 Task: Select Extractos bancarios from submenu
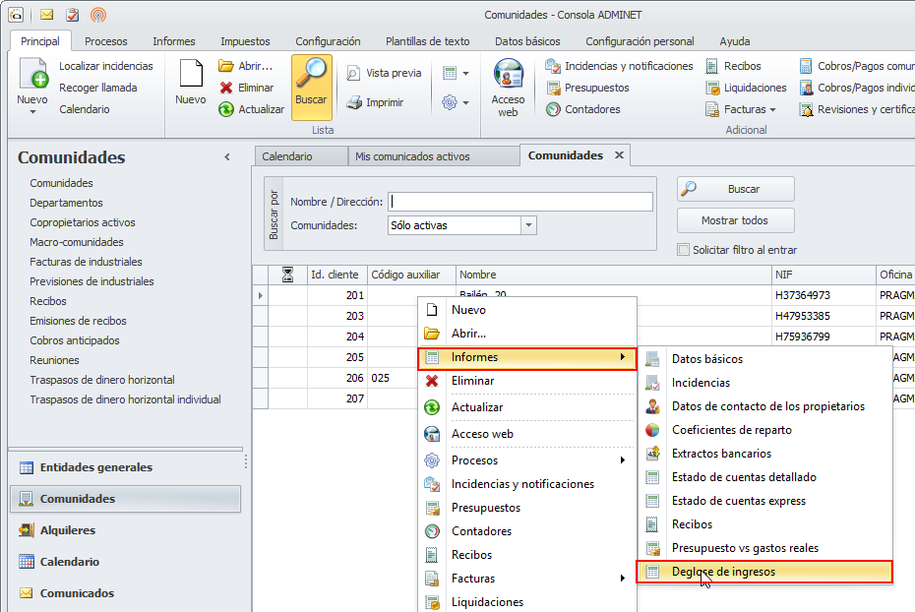tap(720, 454)
